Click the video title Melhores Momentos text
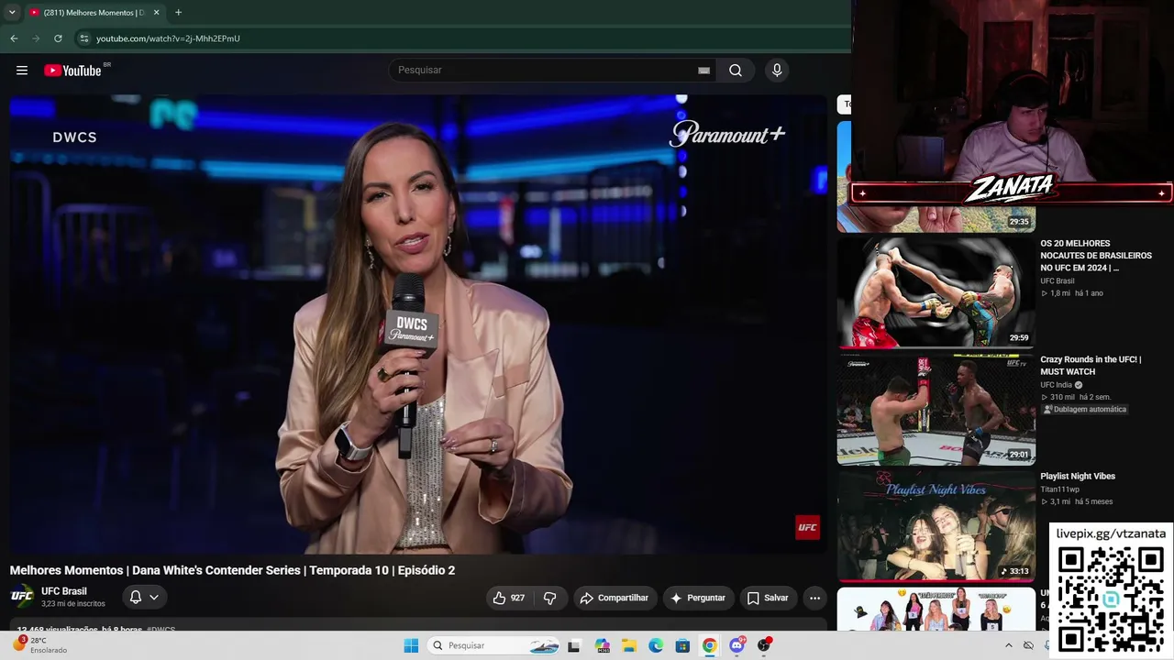The width and height of the screenshot is (1174, 660). coord(232,570)
